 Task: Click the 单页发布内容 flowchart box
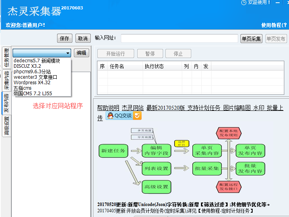(x=250, y=150)
